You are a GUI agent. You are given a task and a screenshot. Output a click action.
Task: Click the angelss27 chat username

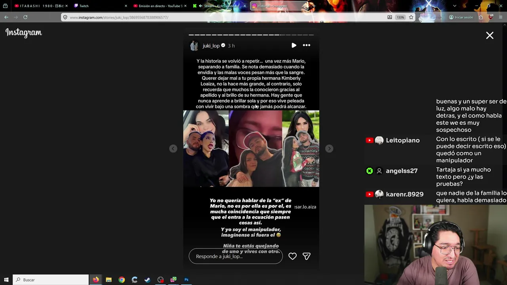point(402,171)
